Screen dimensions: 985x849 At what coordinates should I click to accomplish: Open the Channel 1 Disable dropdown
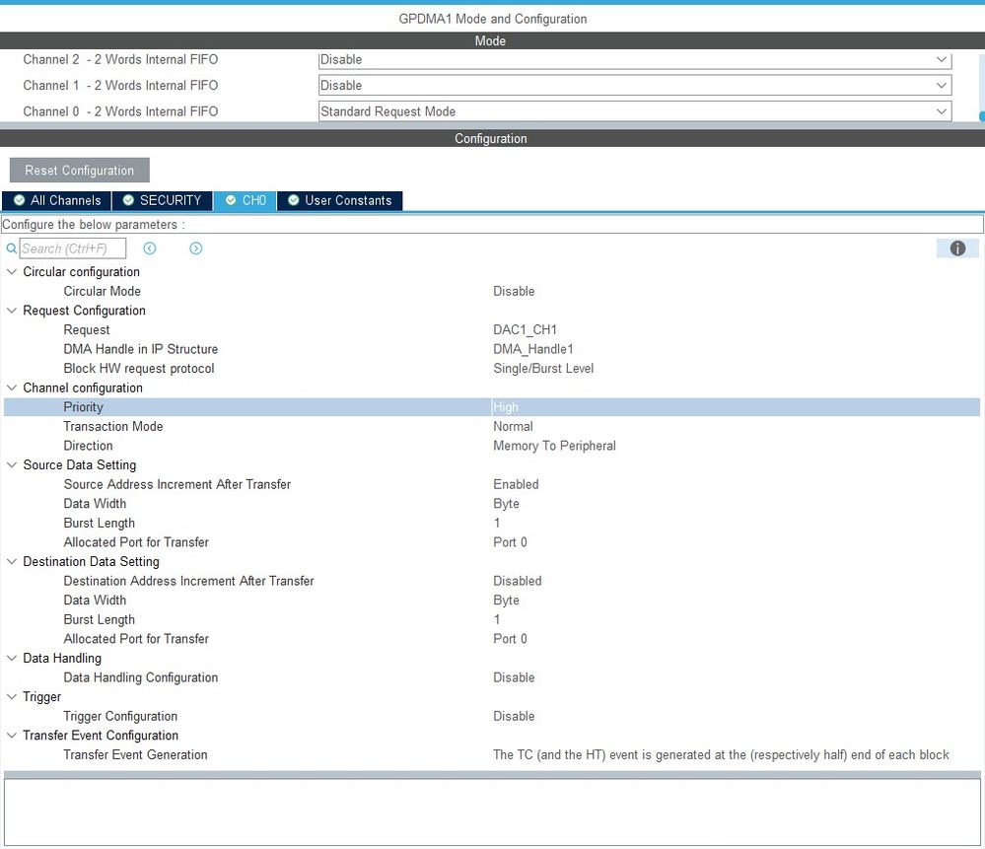pyautogui.click(x=942, y=85)
